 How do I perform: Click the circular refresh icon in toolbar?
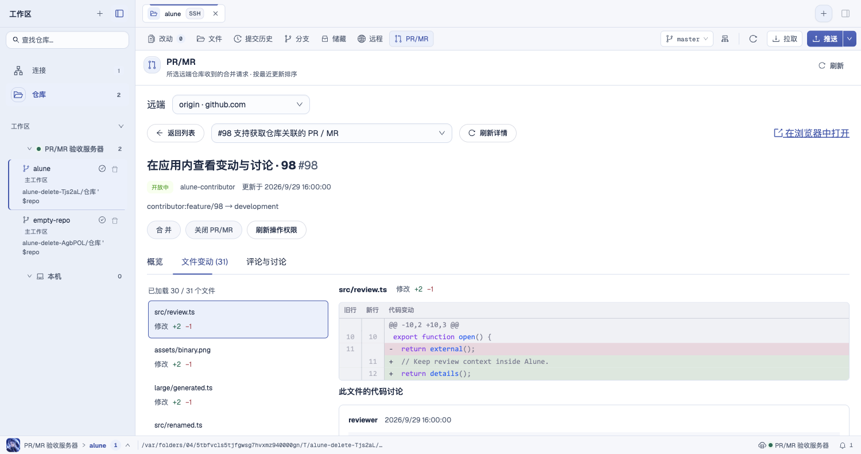click(753, 38)
